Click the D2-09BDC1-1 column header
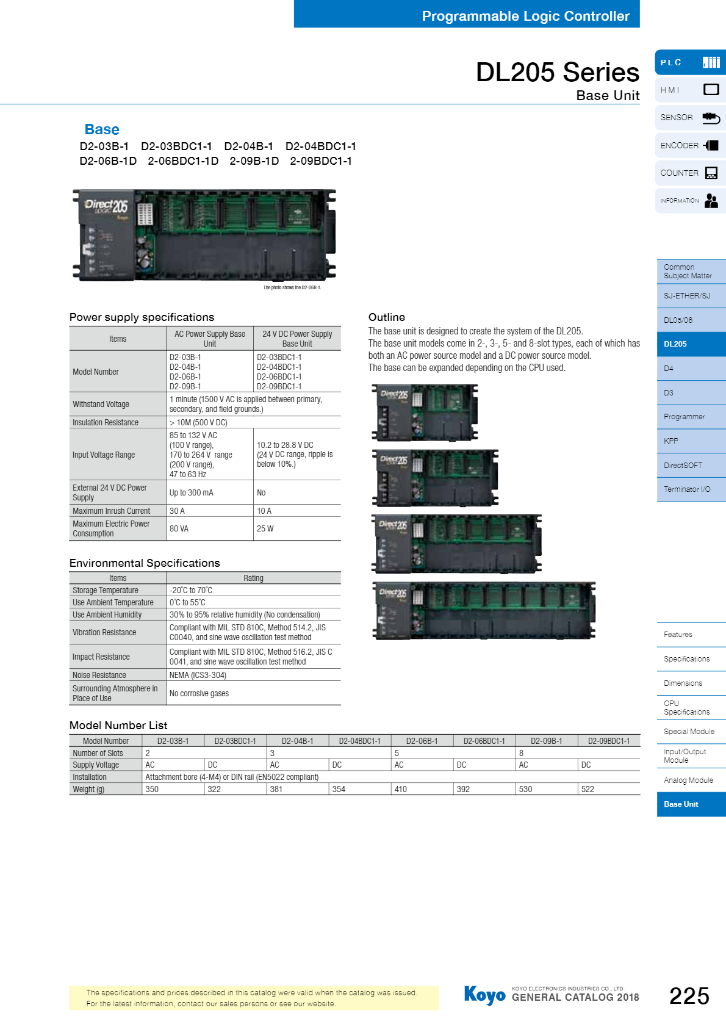This screenshot has width=726, height=1027. (609, 741)
